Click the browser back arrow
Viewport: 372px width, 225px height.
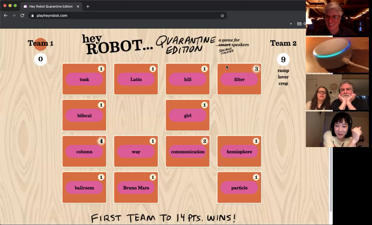click(x=6, y=15)
